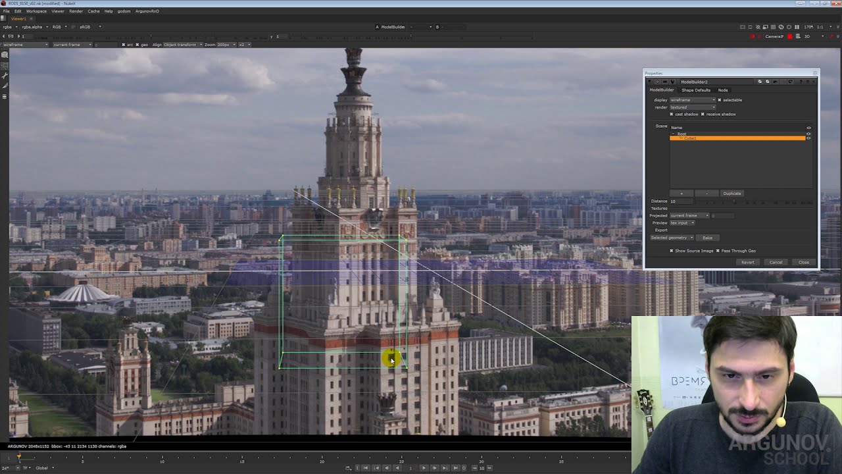Open the Viewer menu
The width and height of the screenshot is (842, 474).
[x=58, y=11]
